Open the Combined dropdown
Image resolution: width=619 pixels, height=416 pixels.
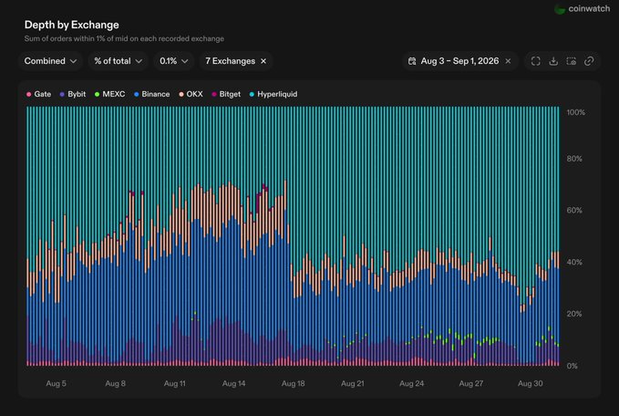(x=50, y=61)
